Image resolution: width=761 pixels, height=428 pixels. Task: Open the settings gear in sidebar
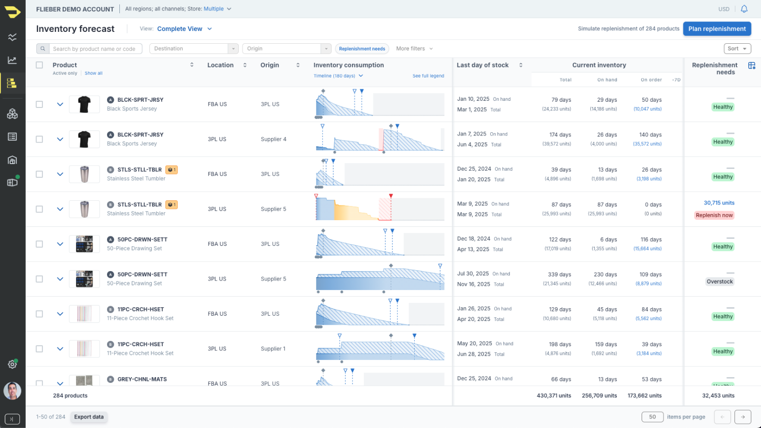point(12,364)
